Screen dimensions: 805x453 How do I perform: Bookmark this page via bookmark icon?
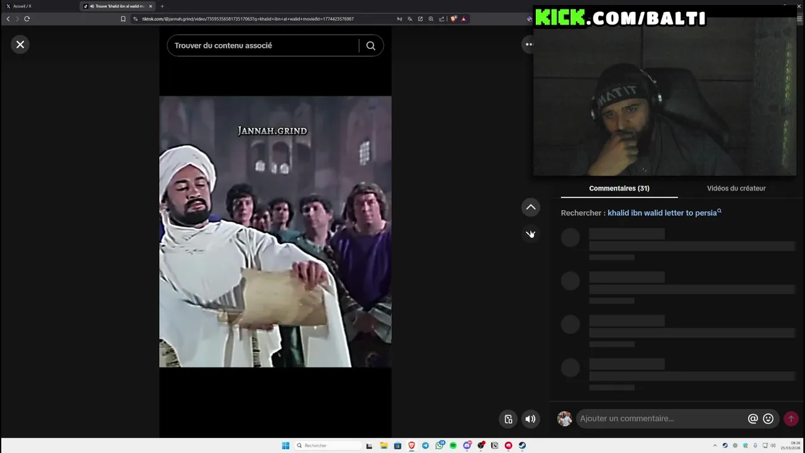pos(123,19)
